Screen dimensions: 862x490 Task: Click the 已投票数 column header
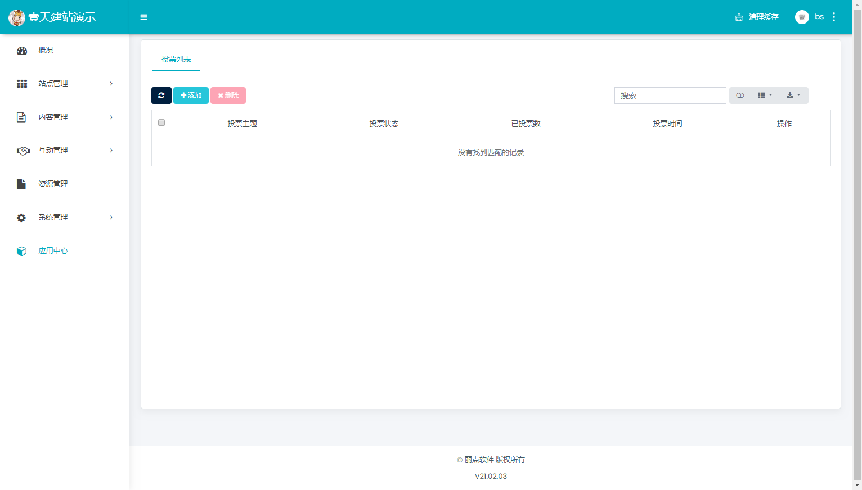tap(526, 124)
